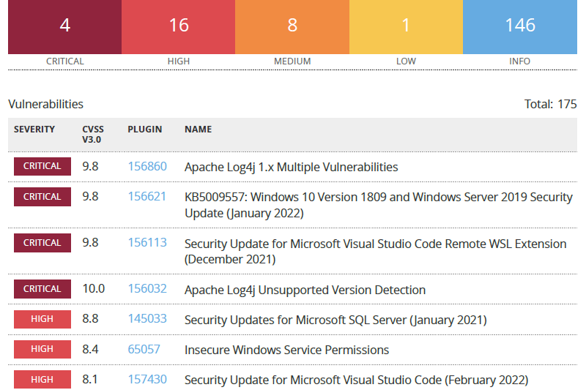This screenshot has width=586, height=390.
Task: Click Critical badge for Apache Log4j 1.x row
Action: coord(42,166)
